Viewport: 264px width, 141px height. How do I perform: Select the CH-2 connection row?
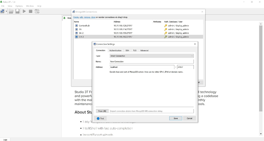(139, 37)
